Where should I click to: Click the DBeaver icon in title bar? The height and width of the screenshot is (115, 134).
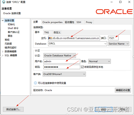pos(4,2)
